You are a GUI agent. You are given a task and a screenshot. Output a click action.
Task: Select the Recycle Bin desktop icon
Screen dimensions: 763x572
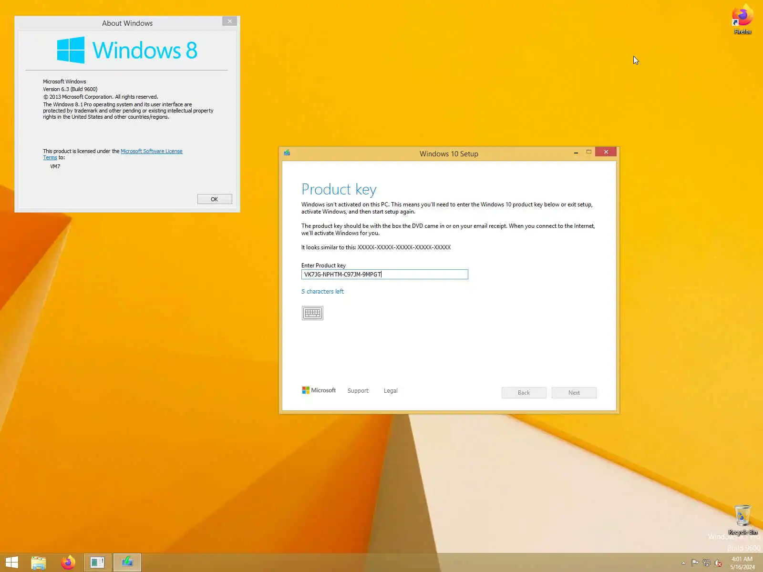point(742,520)
